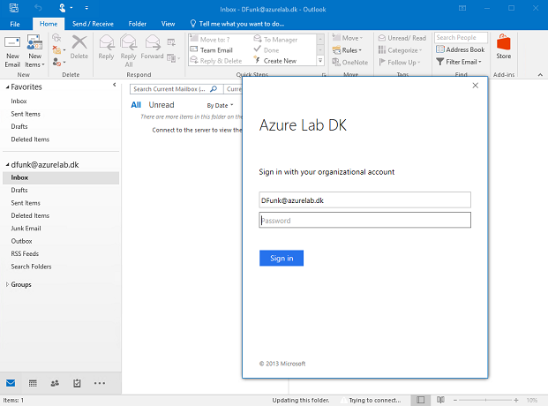548x406 pixels.
Task: Open the Outbox folder
Action: (x=21, y=241)
